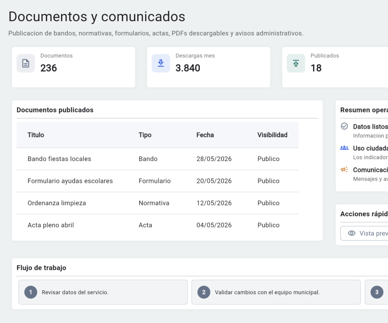Click the date 12/05/2026
Viewport: 388px width, 323px height.
click(x=214, y=203)
